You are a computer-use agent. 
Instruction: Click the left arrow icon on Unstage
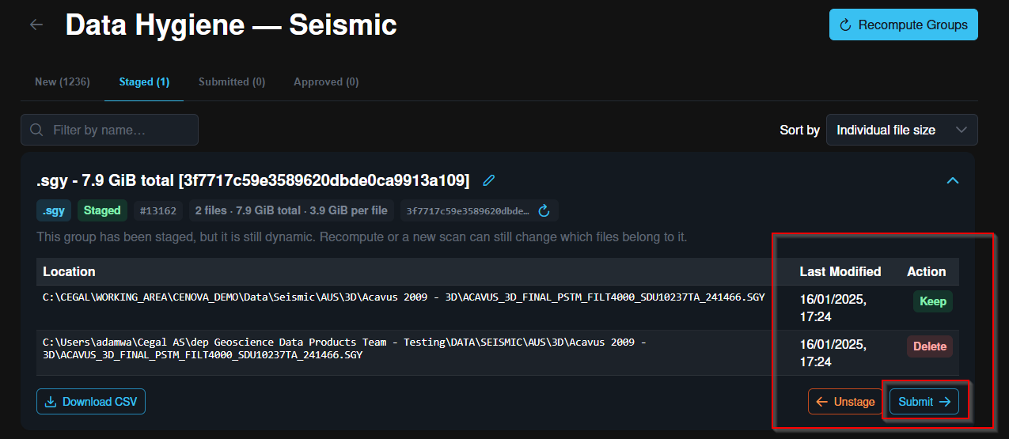[822, 402]
